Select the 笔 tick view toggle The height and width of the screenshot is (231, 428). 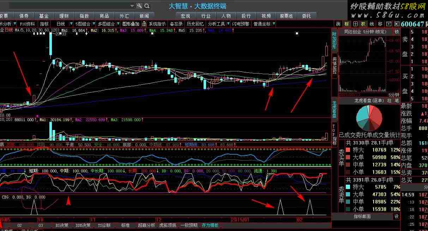click(x=397, y=101)
